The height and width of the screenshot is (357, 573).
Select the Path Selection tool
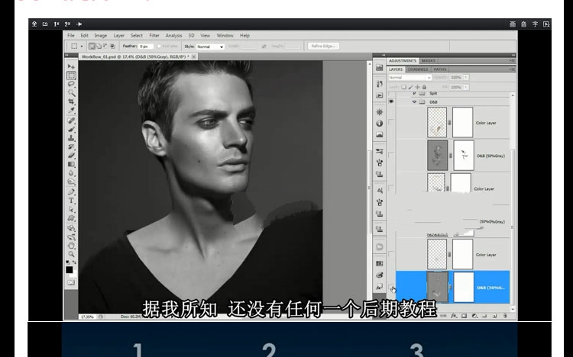point(71,210)
